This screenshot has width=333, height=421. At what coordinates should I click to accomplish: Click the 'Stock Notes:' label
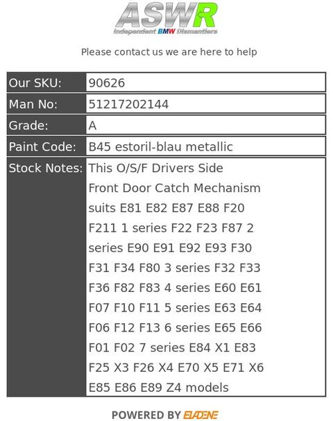(46, 168)
